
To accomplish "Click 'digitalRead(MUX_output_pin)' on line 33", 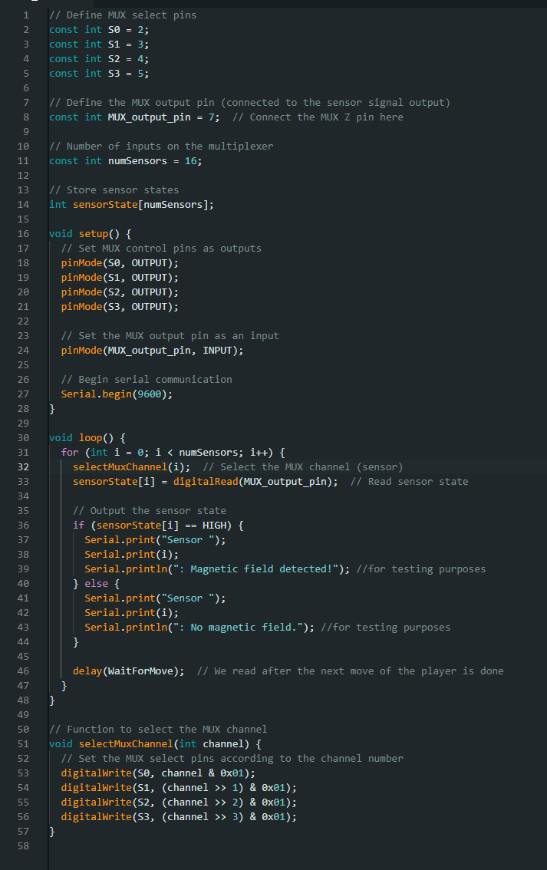I will [252, 482].
